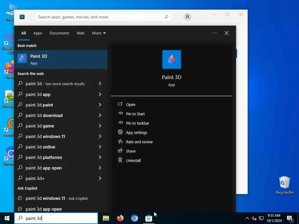The image size is (299, 224).
Task: Select the Recycle Bin desktop icon
Action: tap(284, 185)
